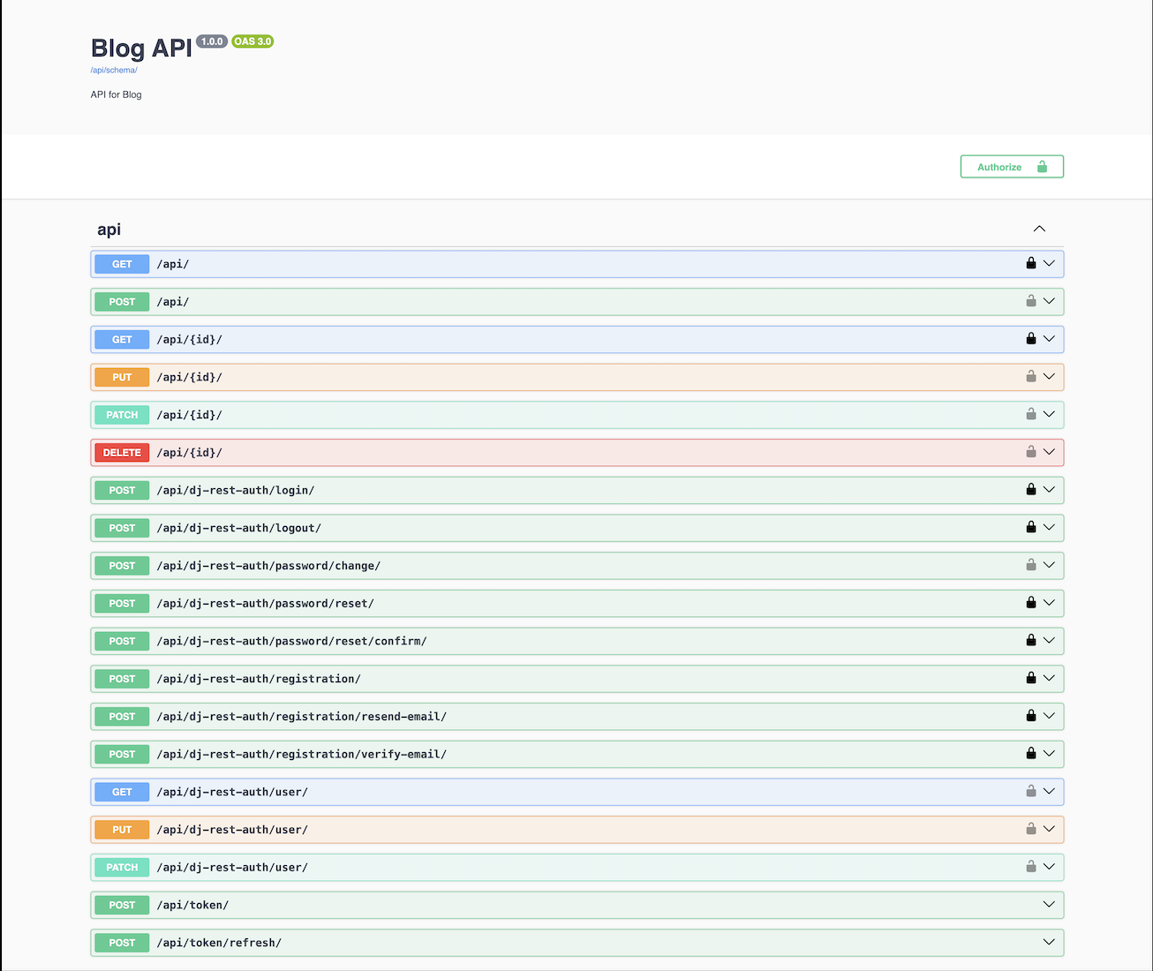The height and width of the screenshot is (971, 1153).
Task: Click path text /api/dj-rest-auth/password/reset/confirm/
Action: tap(292, 641)
